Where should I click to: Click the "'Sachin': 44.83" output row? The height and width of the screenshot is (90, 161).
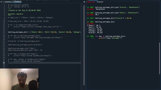point(95,29)
